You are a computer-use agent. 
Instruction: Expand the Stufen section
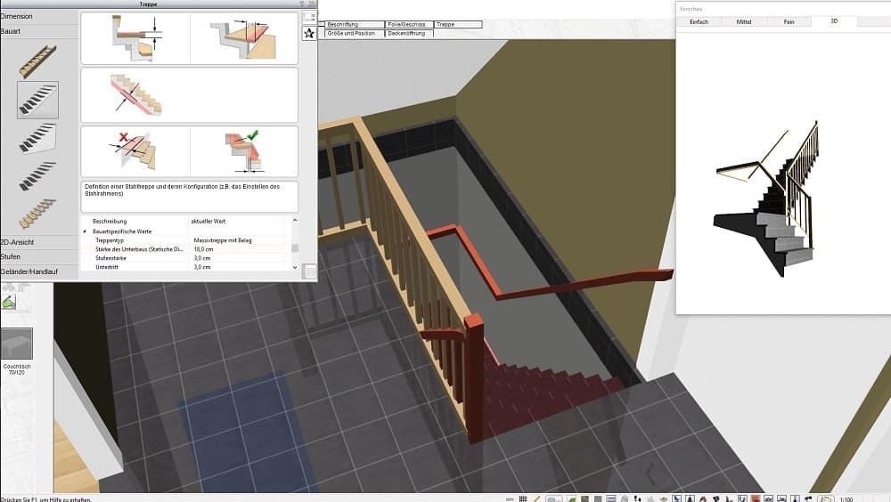point(38,256)
